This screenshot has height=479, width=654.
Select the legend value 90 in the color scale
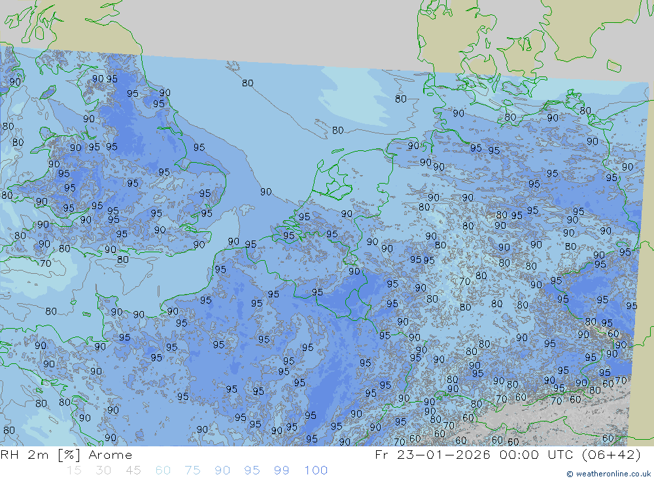(x=222, y=471)
